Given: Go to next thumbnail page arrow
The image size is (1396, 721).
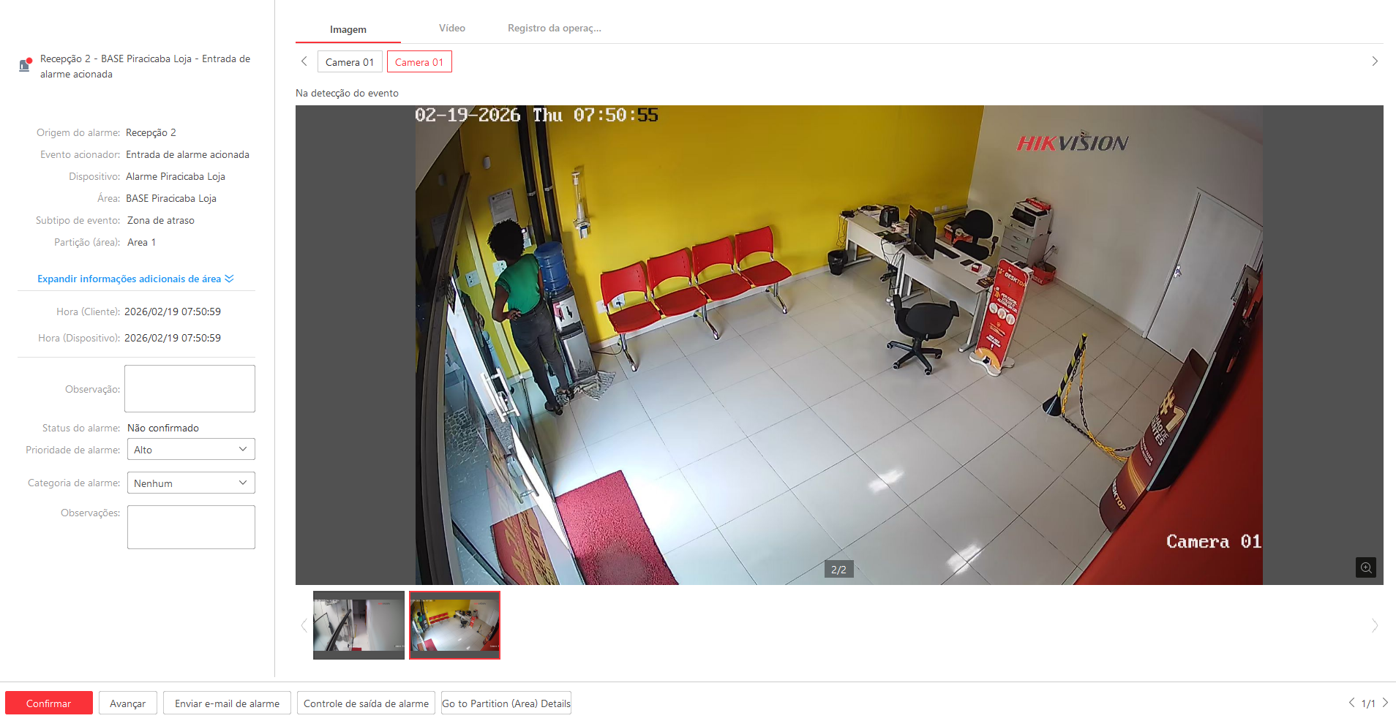Looking at the screenshot, I should [x=1374, y=625].
